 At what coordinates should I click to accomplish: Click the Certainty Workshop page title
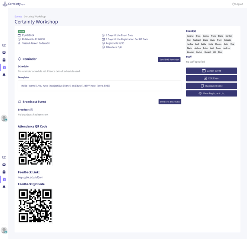tap(36, 22)
